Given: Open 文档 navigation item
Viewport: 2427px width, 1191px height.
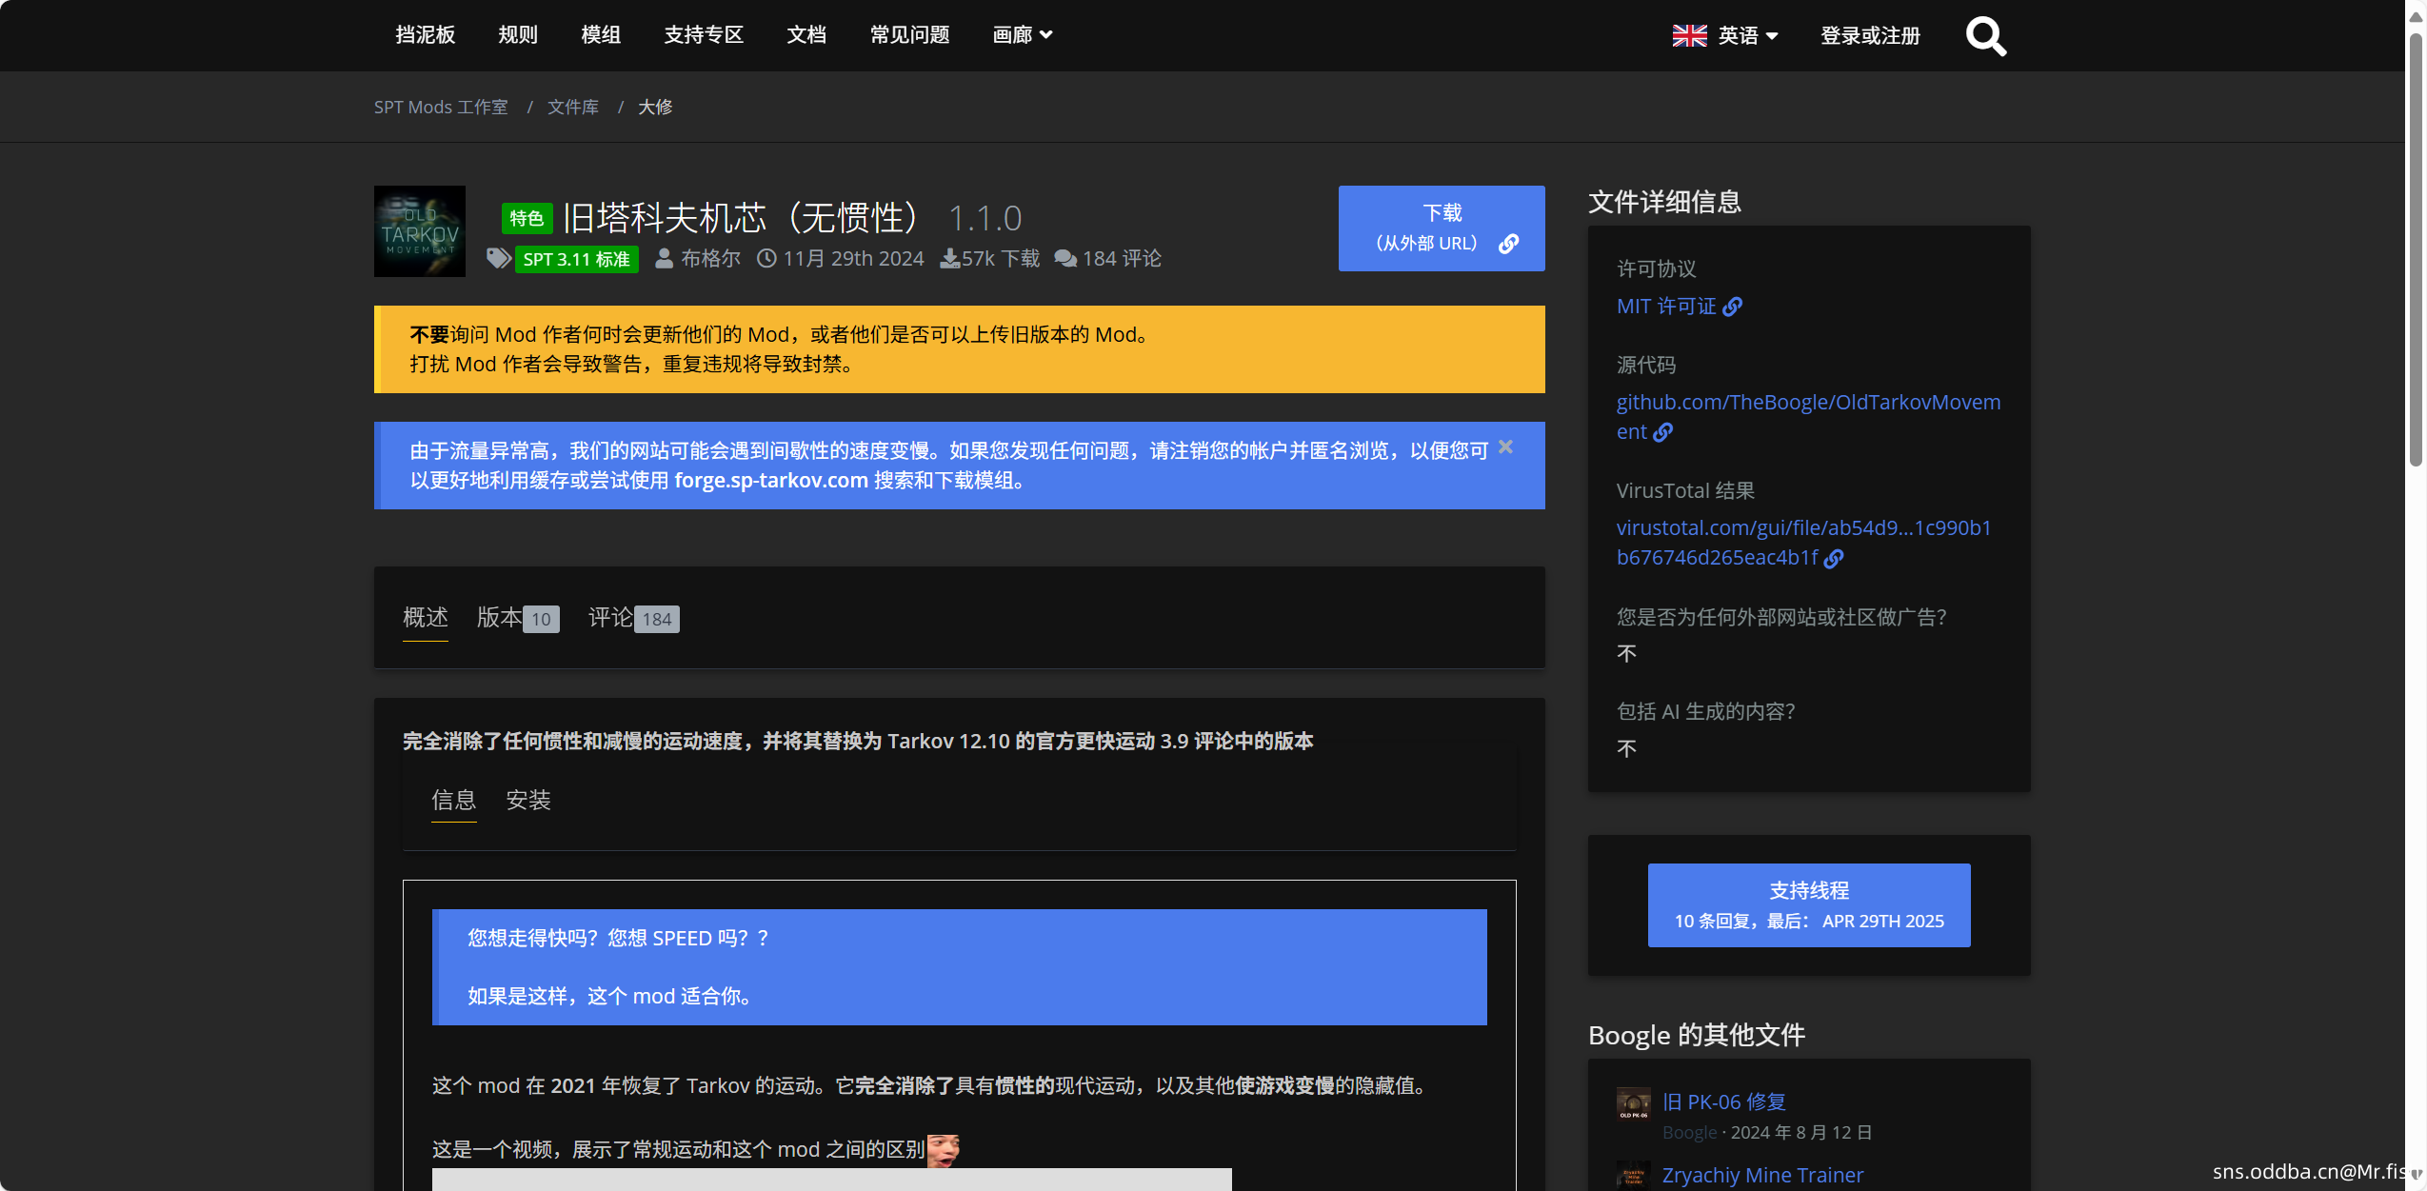Looking at the screenshot, I should tap(806, 35).
